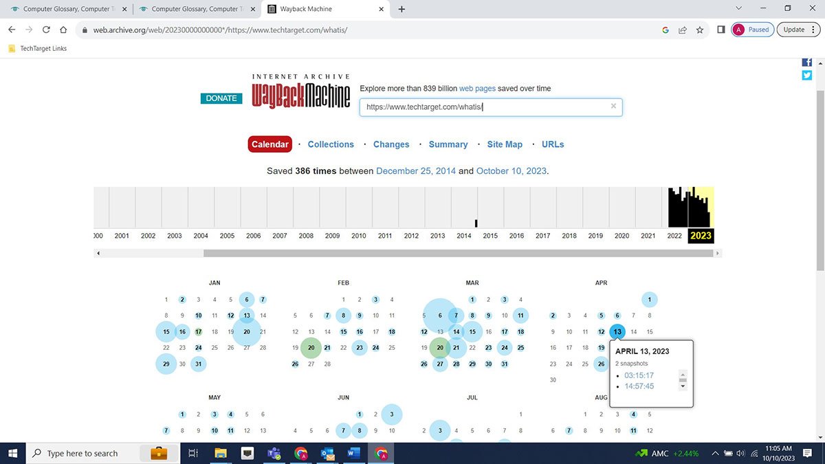
Task: Click the DONATE button
Action: tap(221, 98)
